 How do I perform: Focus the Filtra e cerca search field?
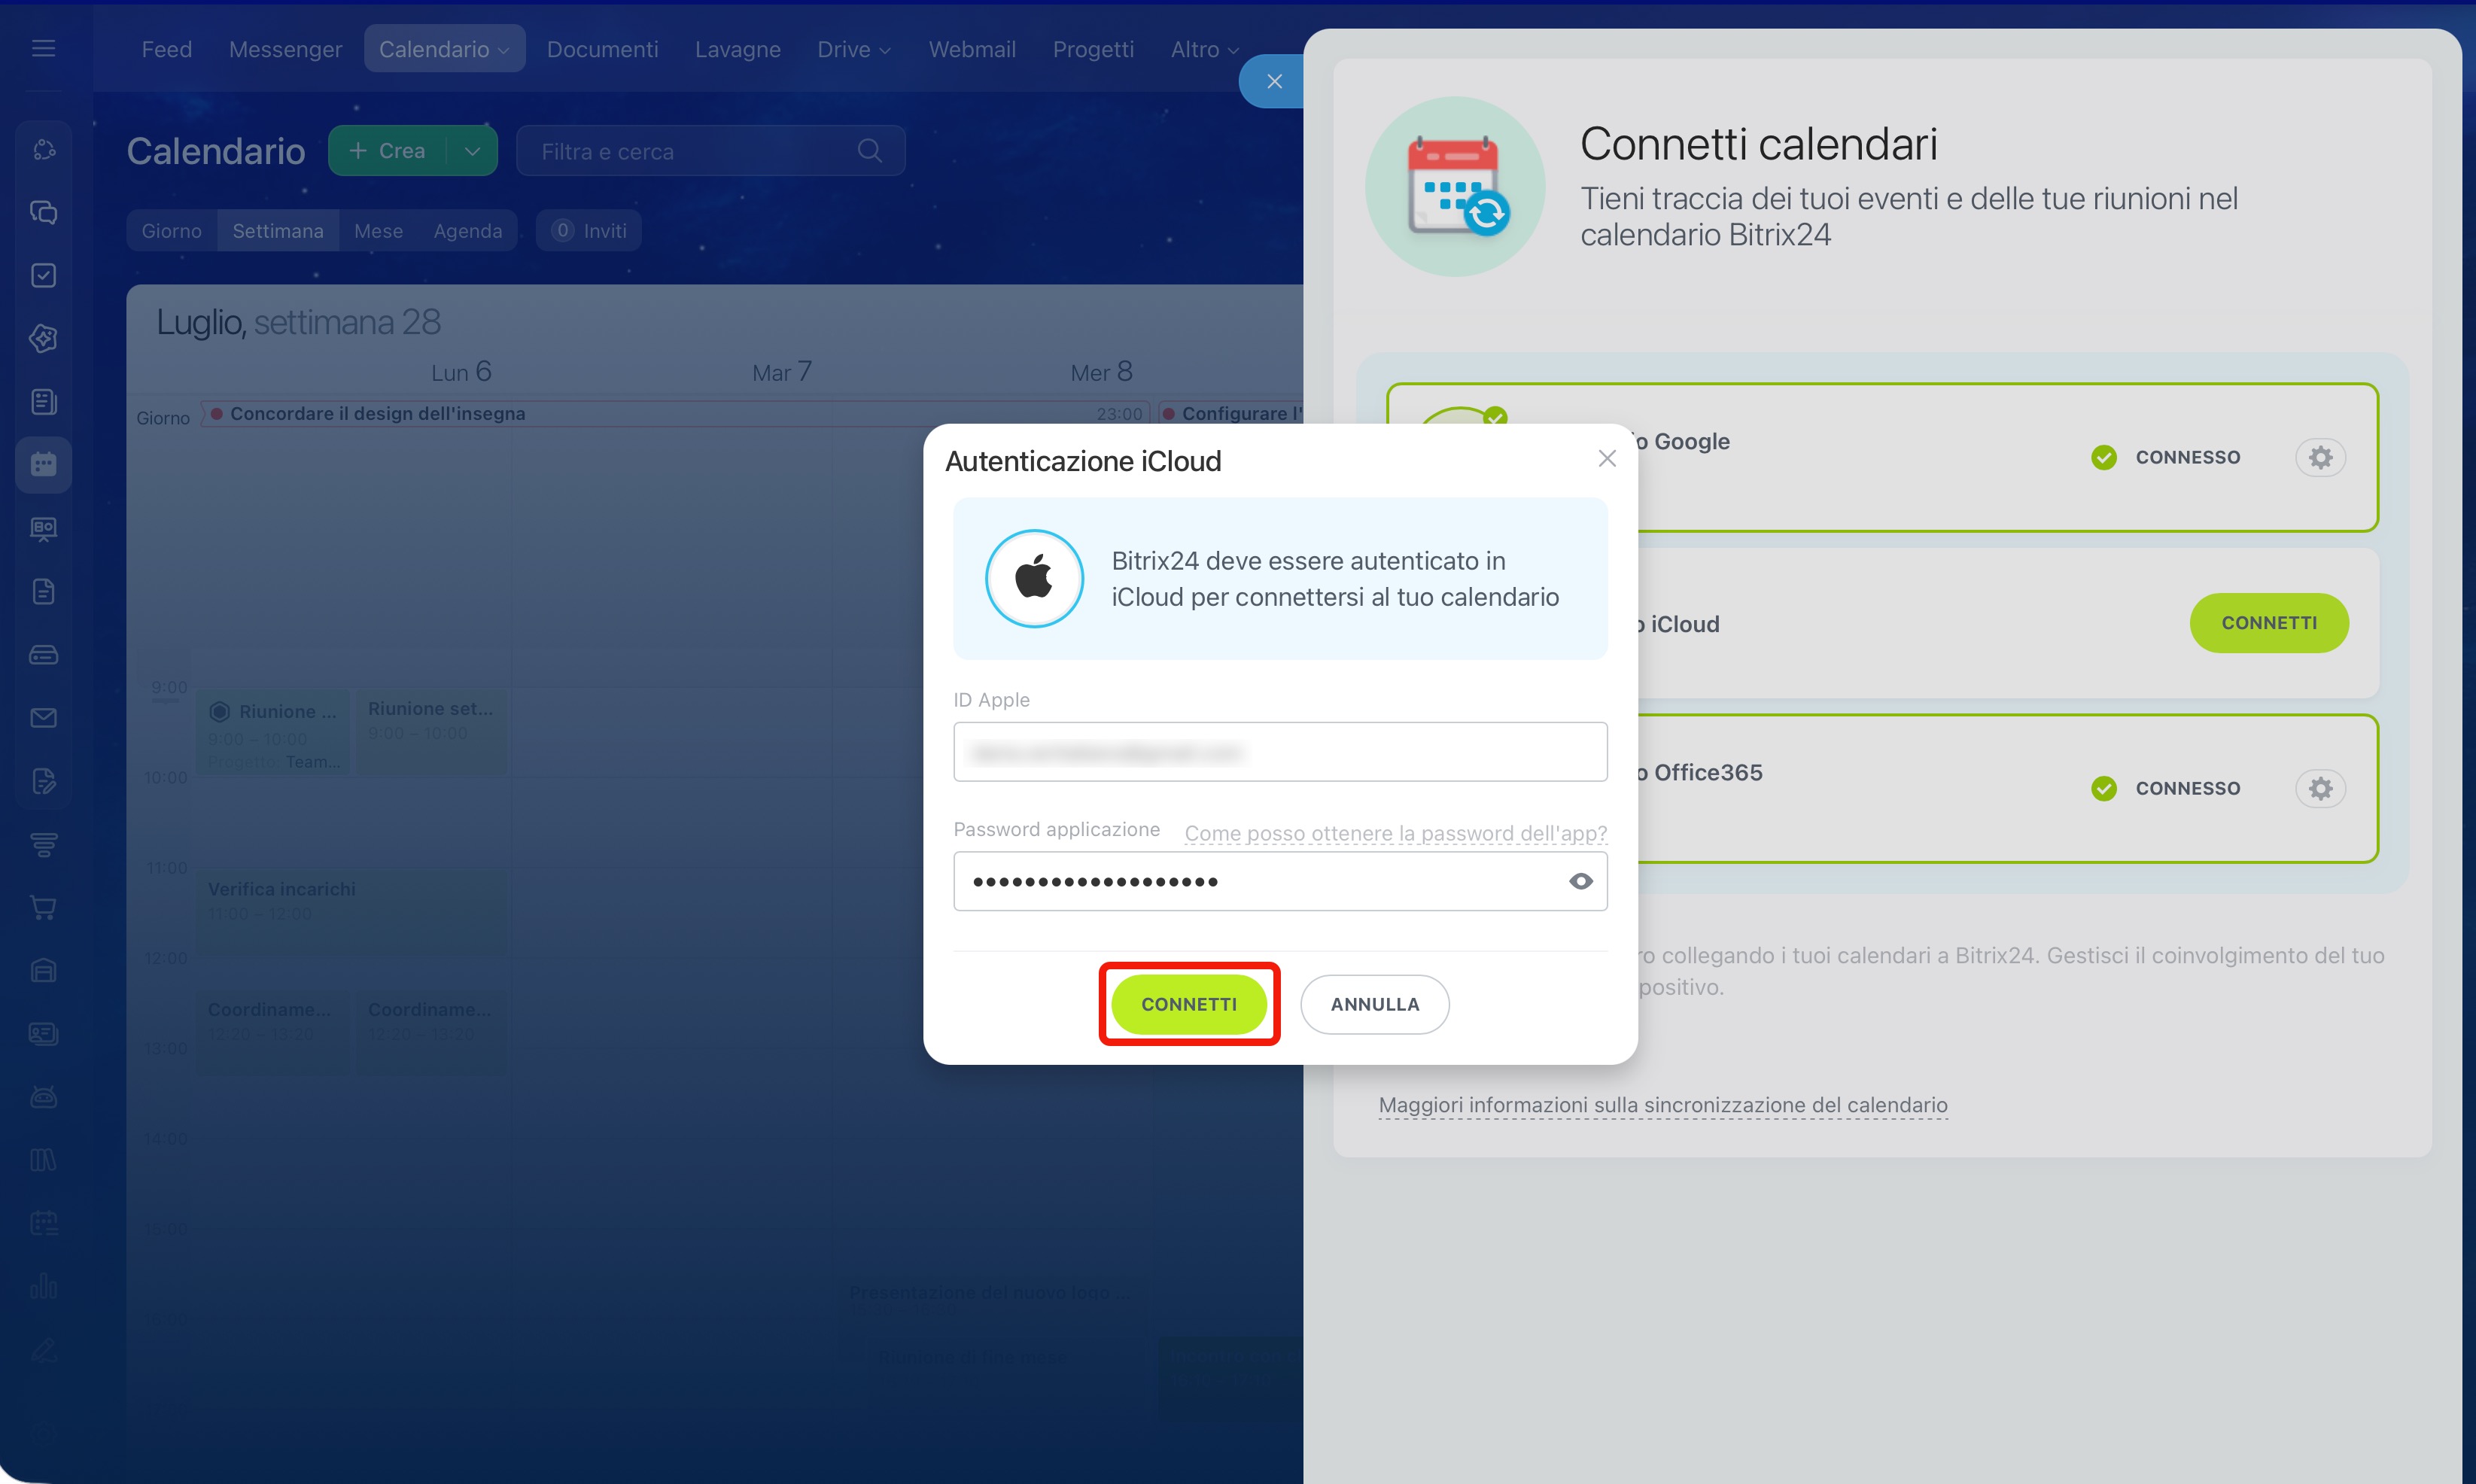tap(711, 151)
